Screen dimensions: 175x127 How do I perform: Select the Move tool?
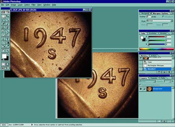tap(7, 16)
